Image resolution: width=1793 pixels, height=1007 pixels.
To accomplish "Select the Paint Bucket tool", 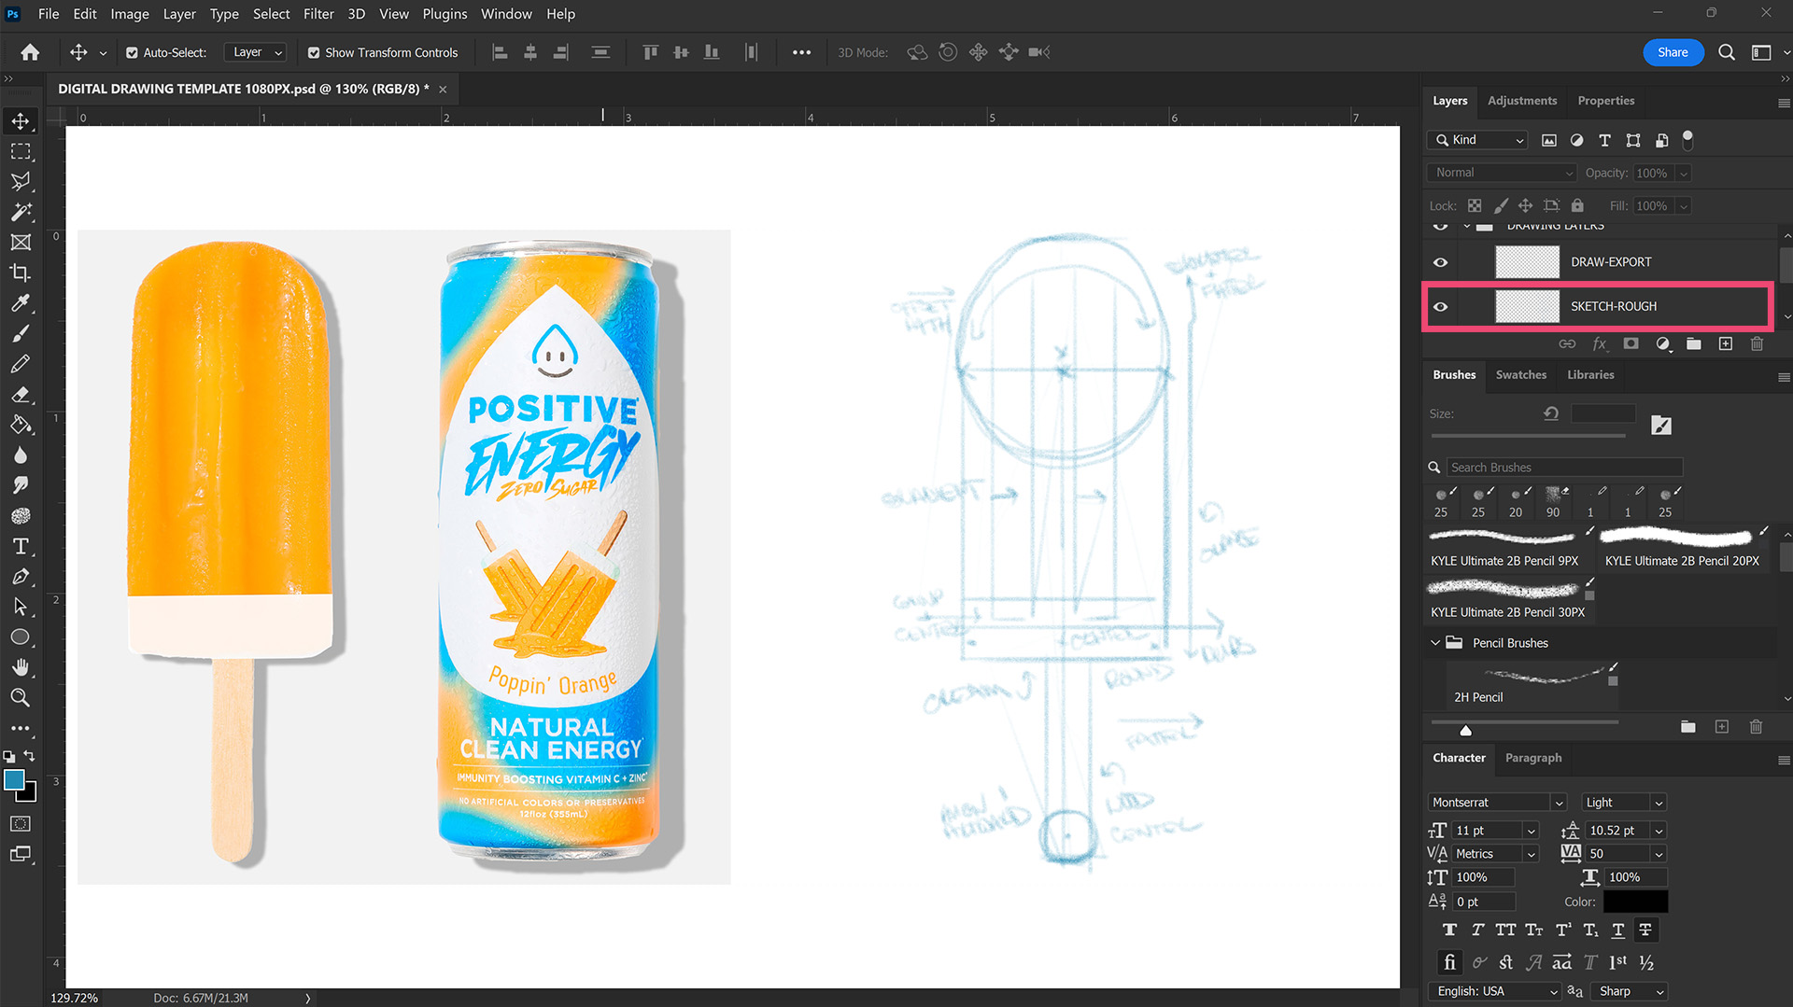I will point(21,425).
